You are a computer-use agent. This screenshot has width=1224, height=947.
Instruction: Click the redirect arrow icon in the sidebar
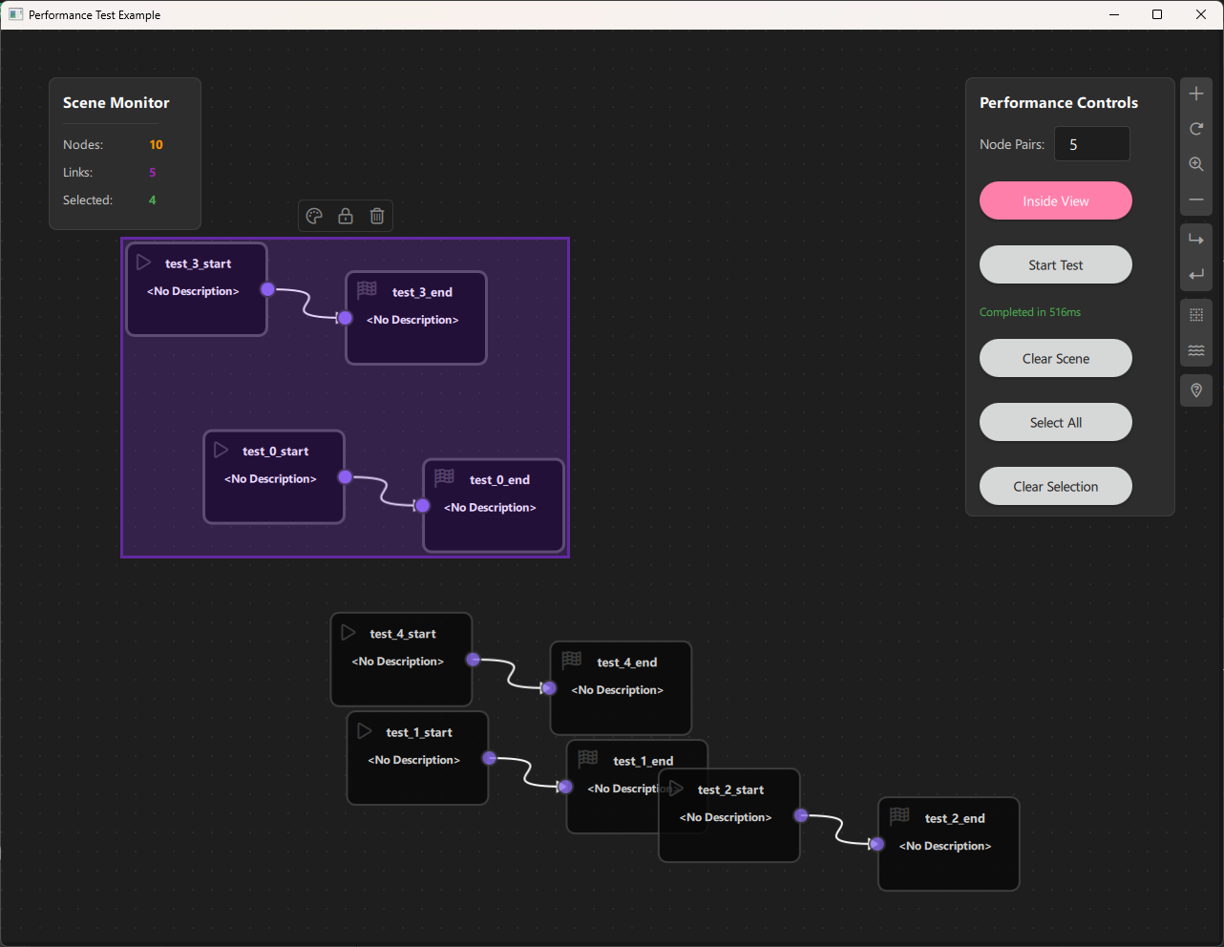pos(1195,238)
